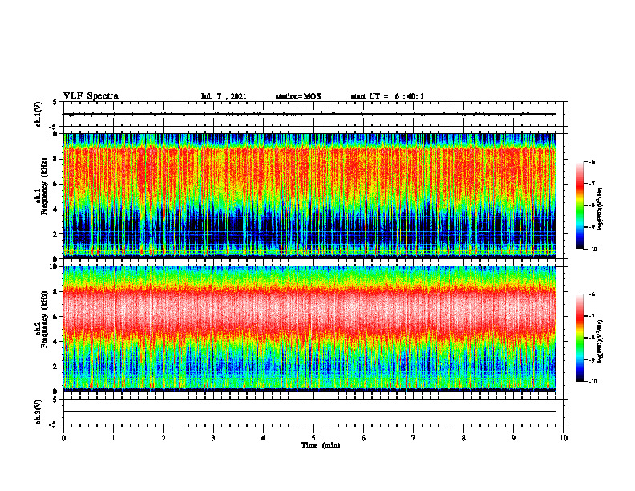Click the ch.3(V) flat waveform panel
Viewport: 635px width, 491px height.
click(313, 412)
